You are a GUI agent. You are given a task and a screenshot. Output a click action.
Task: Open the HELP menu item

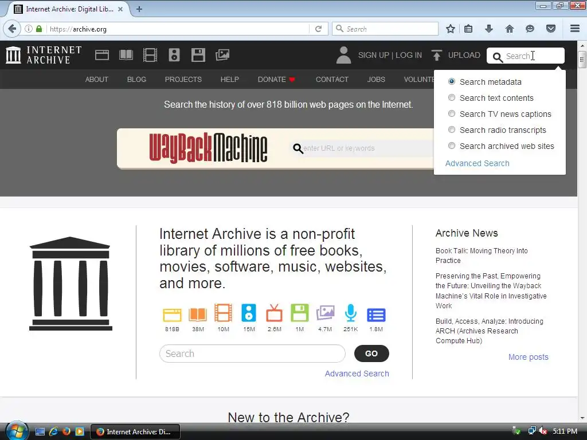point(229,79)
